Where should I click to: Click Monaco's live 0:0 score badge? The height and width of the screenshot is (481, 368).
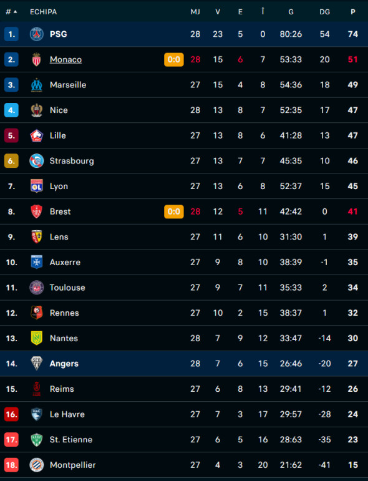click(x=174, y=59)
